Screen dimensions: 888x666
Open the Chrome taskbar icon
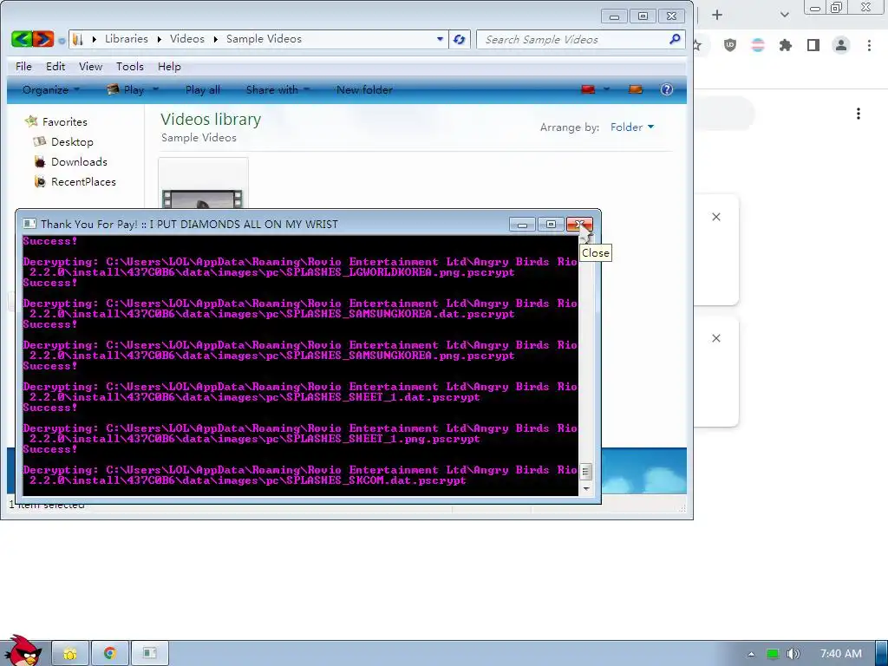[x=110, y=654]
